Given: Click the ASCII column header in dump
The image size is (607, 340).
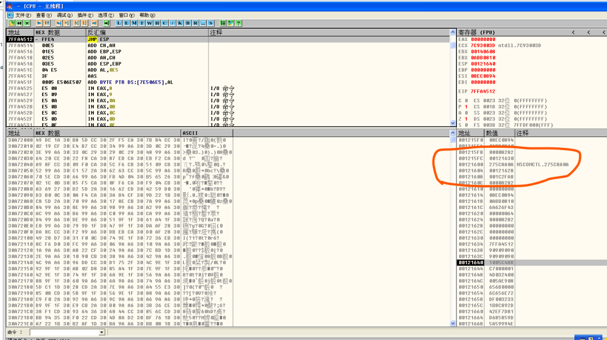Looking at the screenshot, I should 207,133.
